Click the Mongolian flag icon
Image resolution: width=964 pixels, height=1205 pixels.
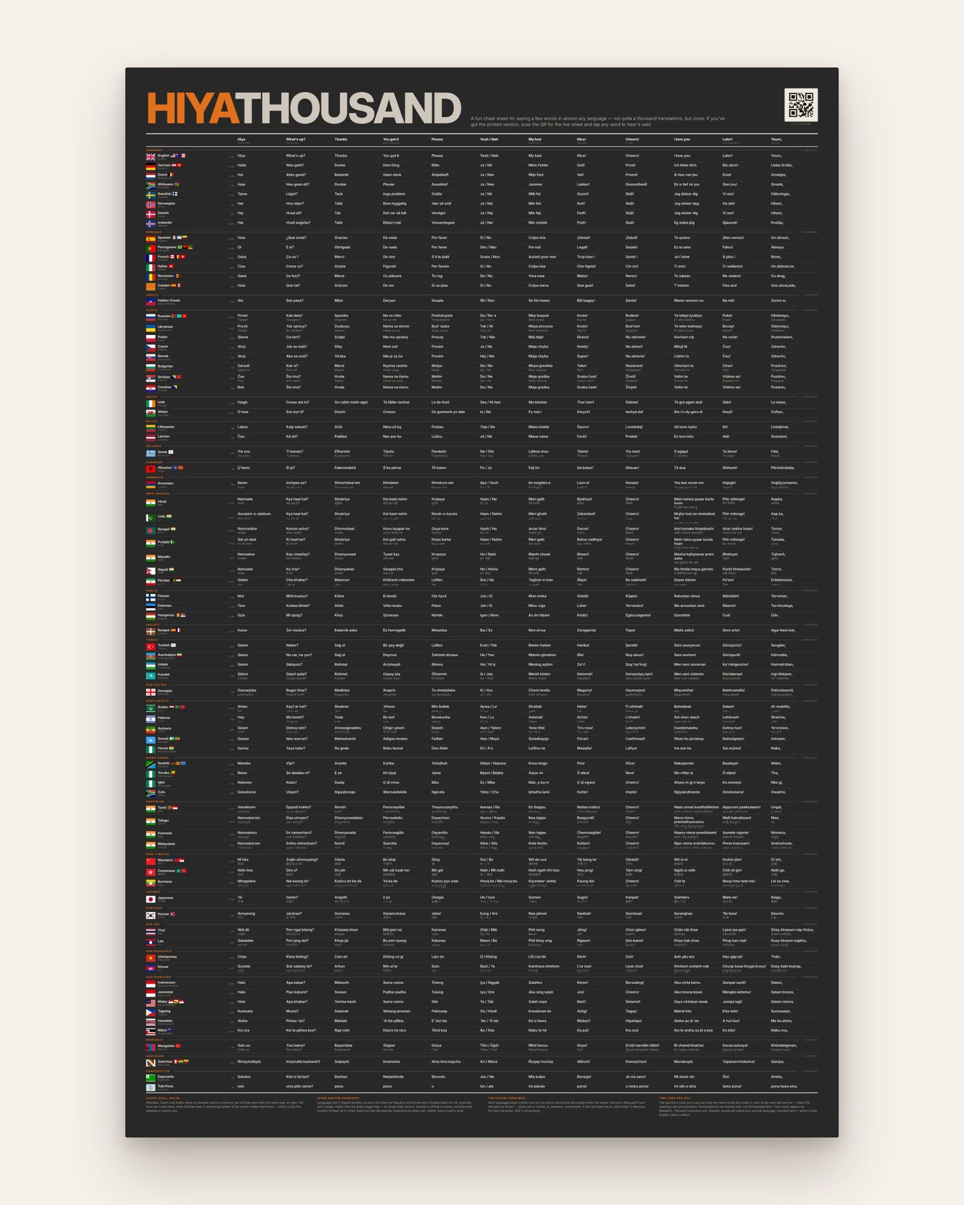click(x=151, y=1047)
